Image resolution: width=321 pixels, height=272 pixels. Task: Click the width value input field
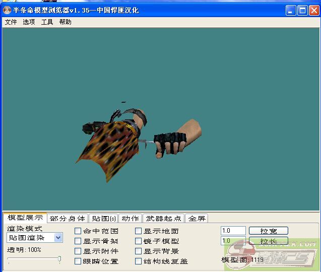tap(233, 231)
